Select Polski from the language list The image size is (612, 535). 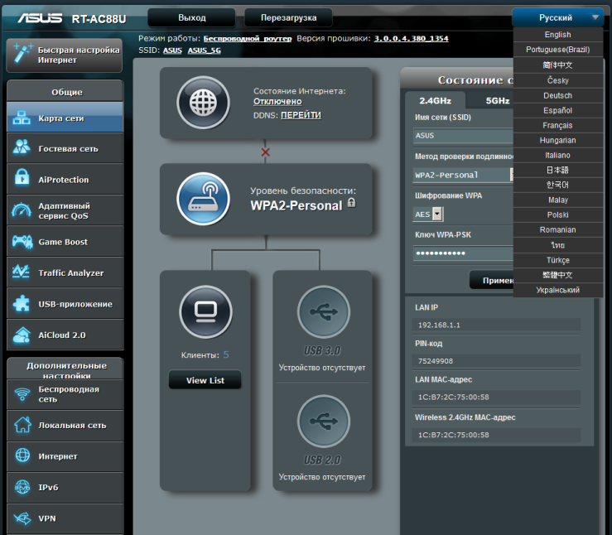pyautogui.click(x=557, y=214)
